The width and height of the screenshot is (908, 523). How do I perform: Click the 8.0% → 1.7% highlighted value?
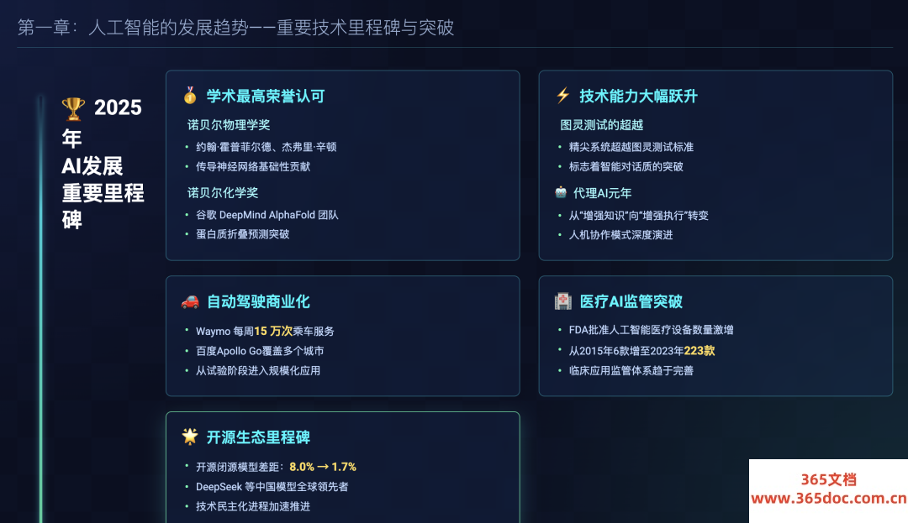coord(323,467)
